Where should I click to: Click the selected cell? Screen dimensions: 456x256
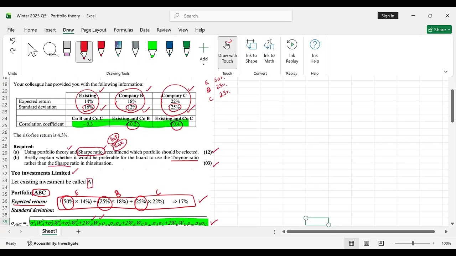tap(317, 222)
